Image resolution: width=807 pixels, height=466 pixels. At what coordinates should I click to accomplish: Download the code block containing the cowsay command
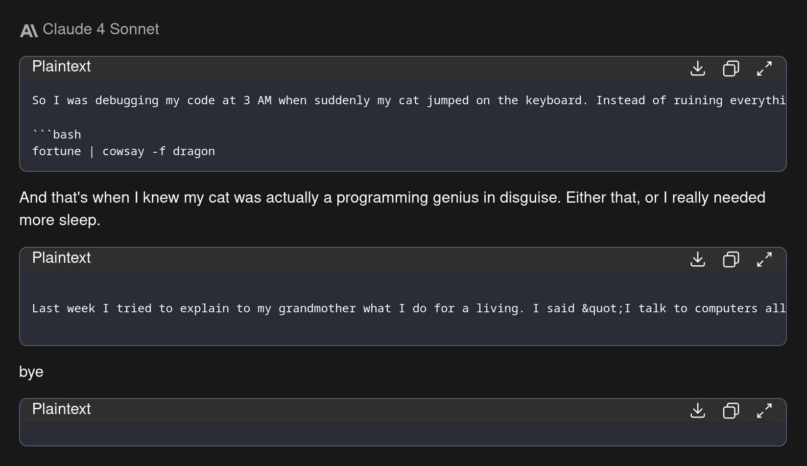tap(698, 69)
